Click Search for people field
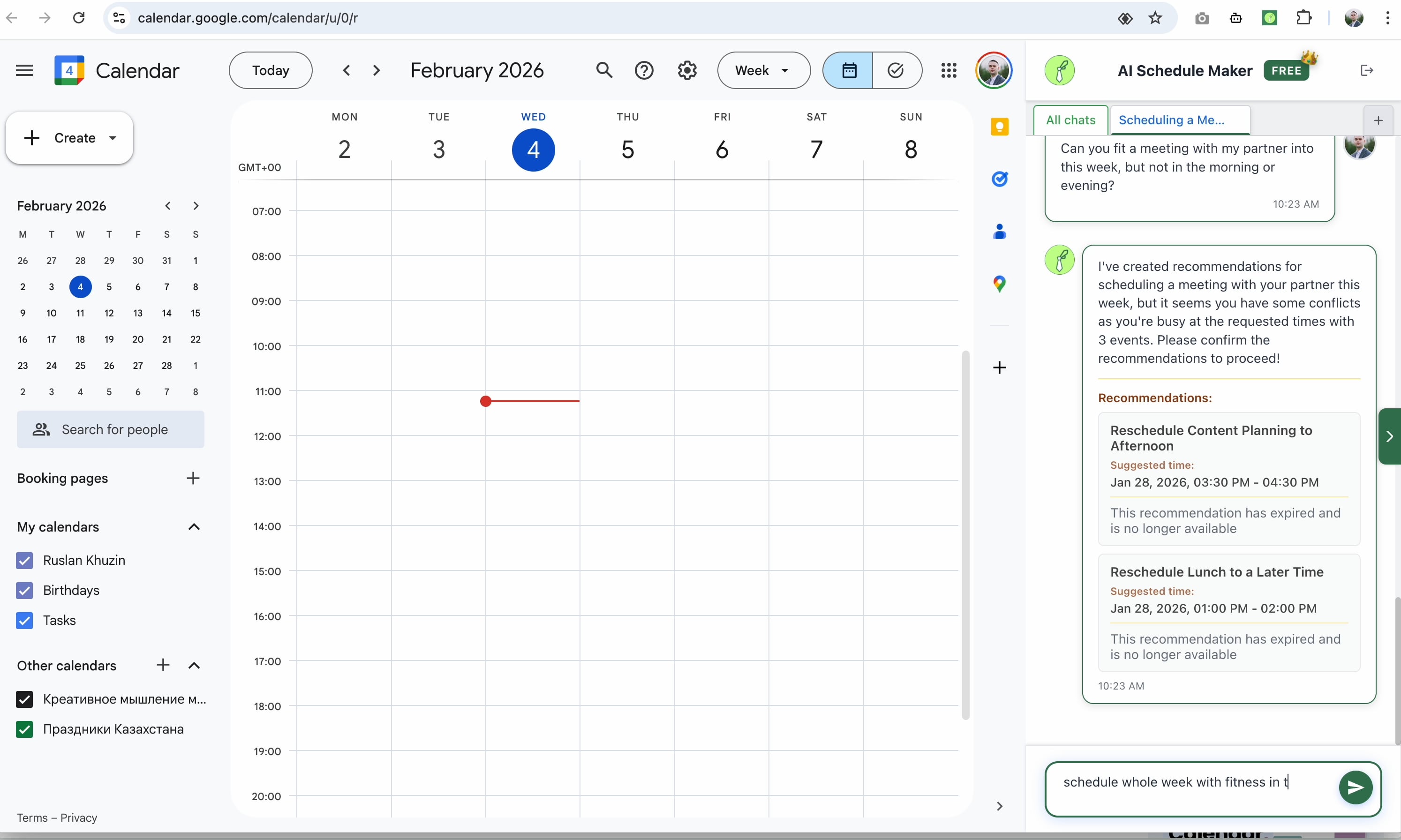Viewport: 1401px width, 840px height. click(110, 430)
